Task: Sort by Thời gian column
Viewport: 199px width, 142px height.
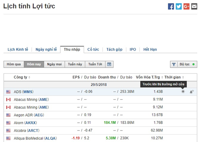Action: [x=183, y=77]
